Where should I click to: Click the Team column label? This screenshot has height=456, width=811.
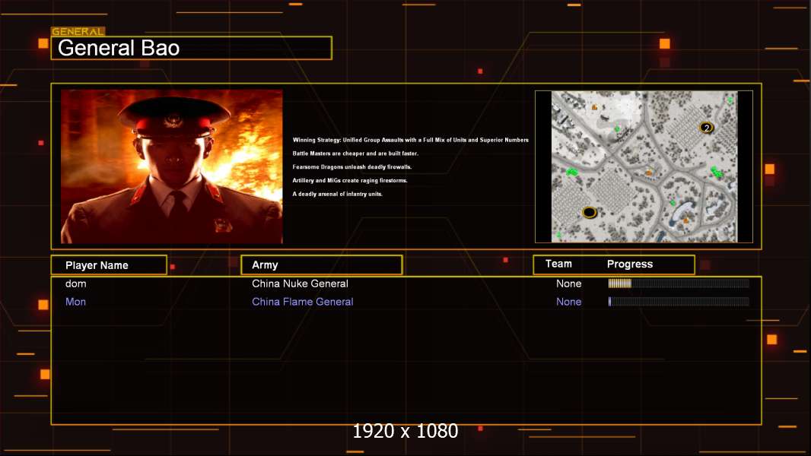(x=558, y=264)
